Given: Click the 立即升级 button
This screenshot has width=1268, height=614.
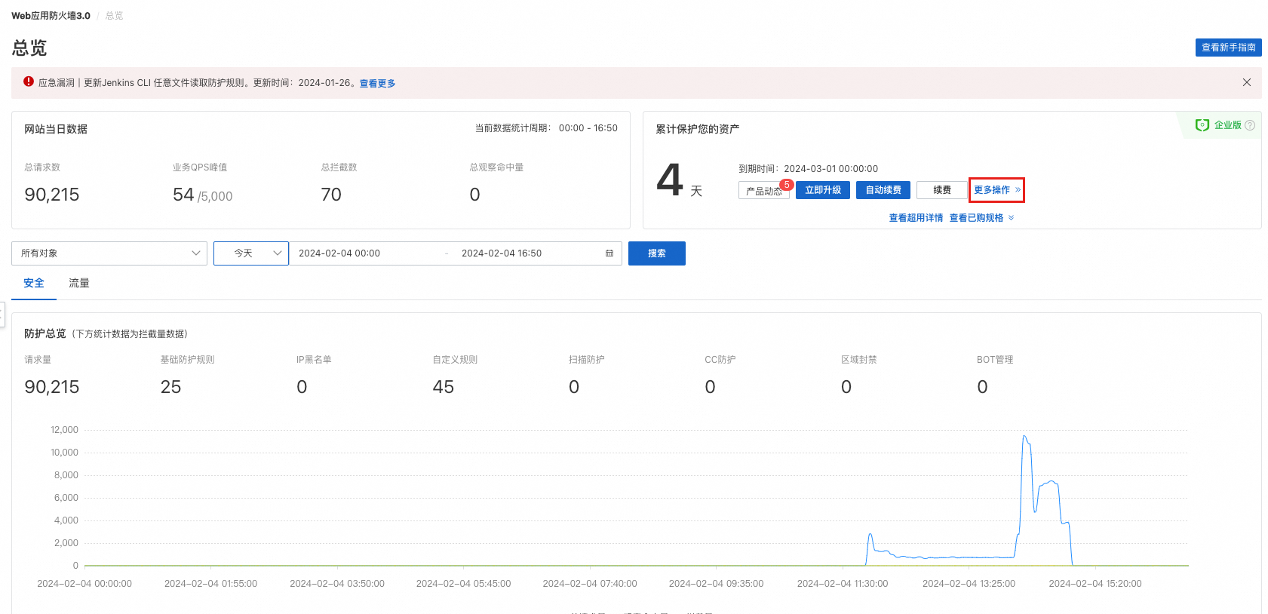Looking at the screenshot, I should (823, 190).
